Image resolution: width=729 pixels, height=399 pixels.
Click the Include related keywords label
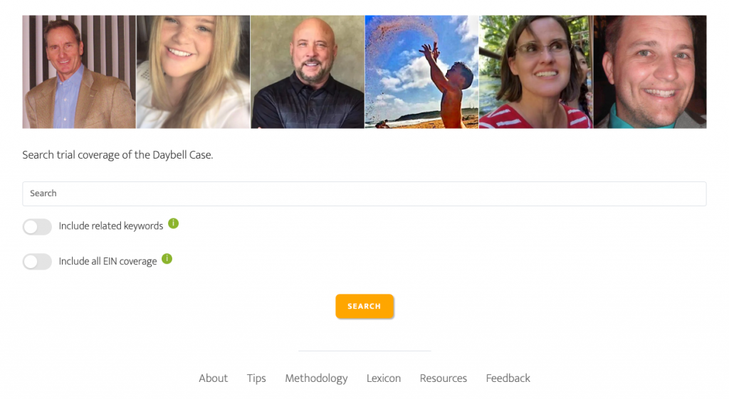[110, 226]
